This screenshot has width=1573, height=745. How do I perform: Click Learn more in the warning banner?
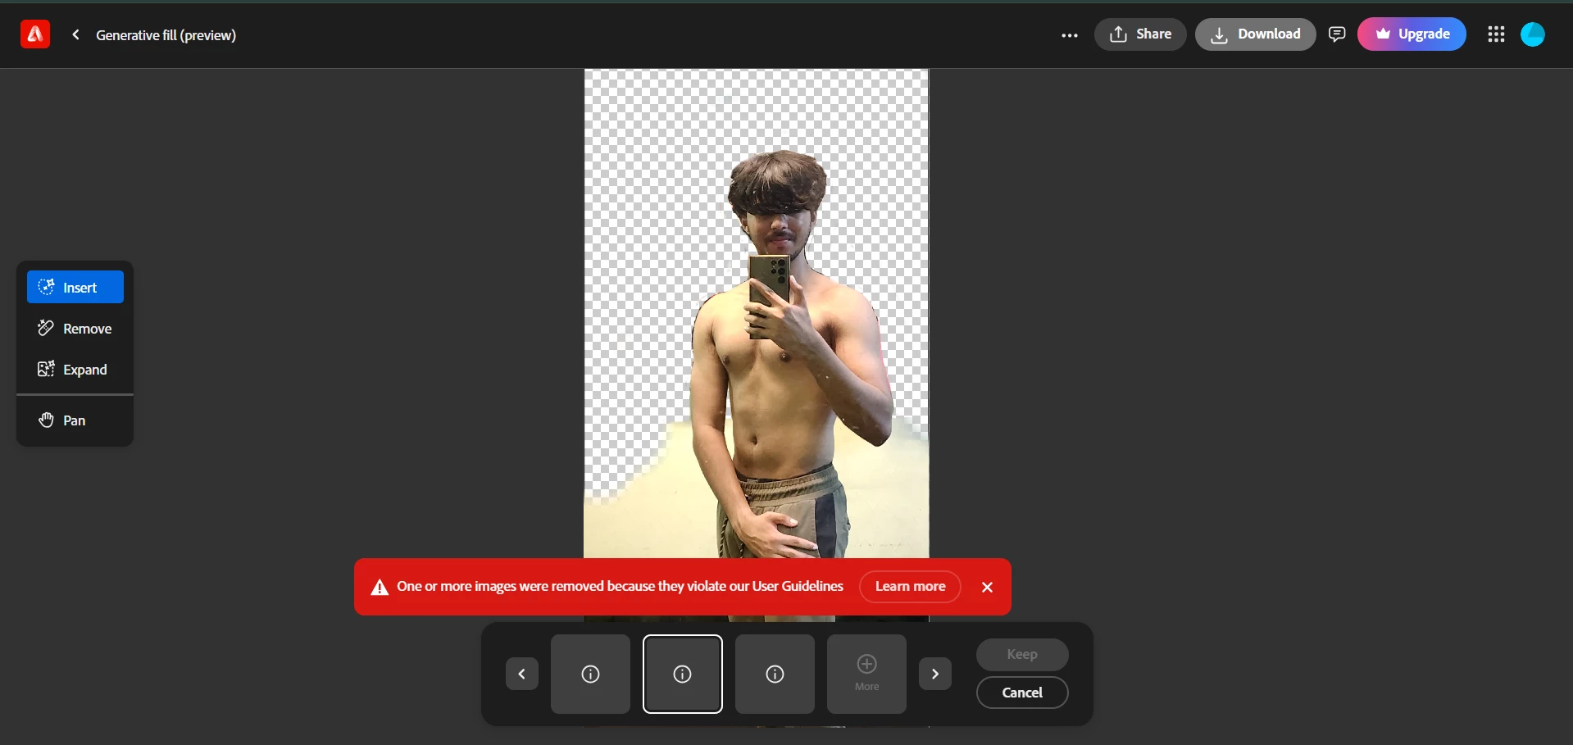(x=910, y=587)
